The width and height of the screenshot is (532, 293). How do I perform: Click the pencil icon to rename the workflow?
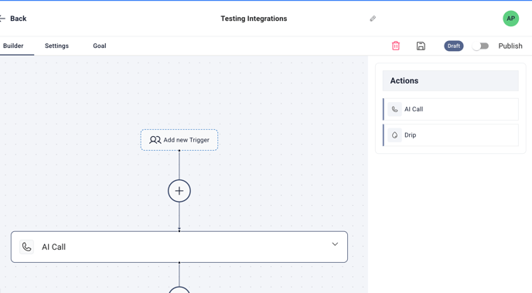pos(373,19)
